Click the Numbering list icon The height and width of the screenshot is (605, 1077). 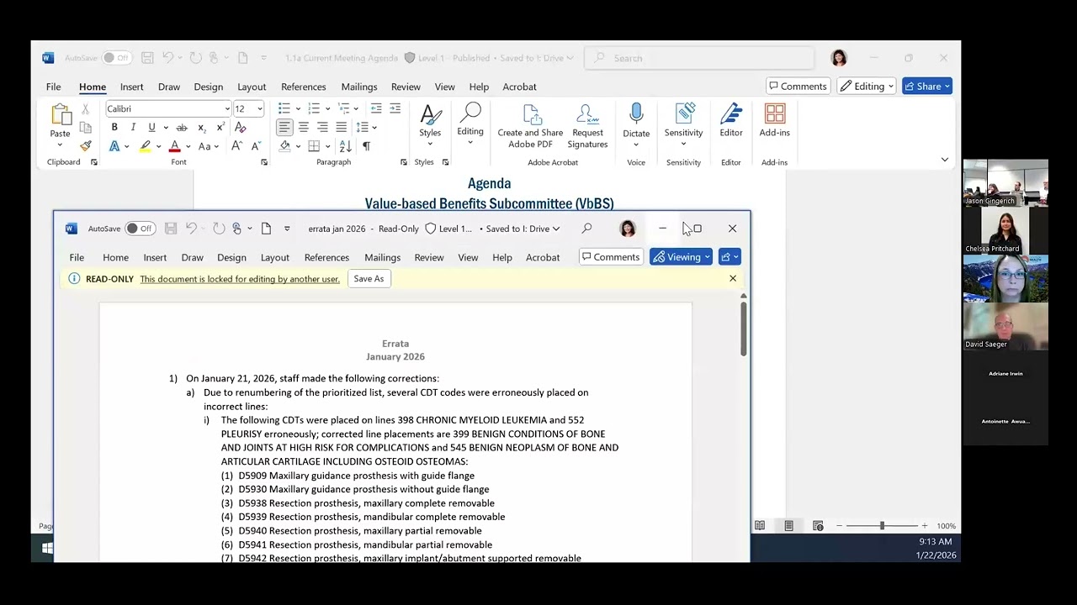(314, 109)
